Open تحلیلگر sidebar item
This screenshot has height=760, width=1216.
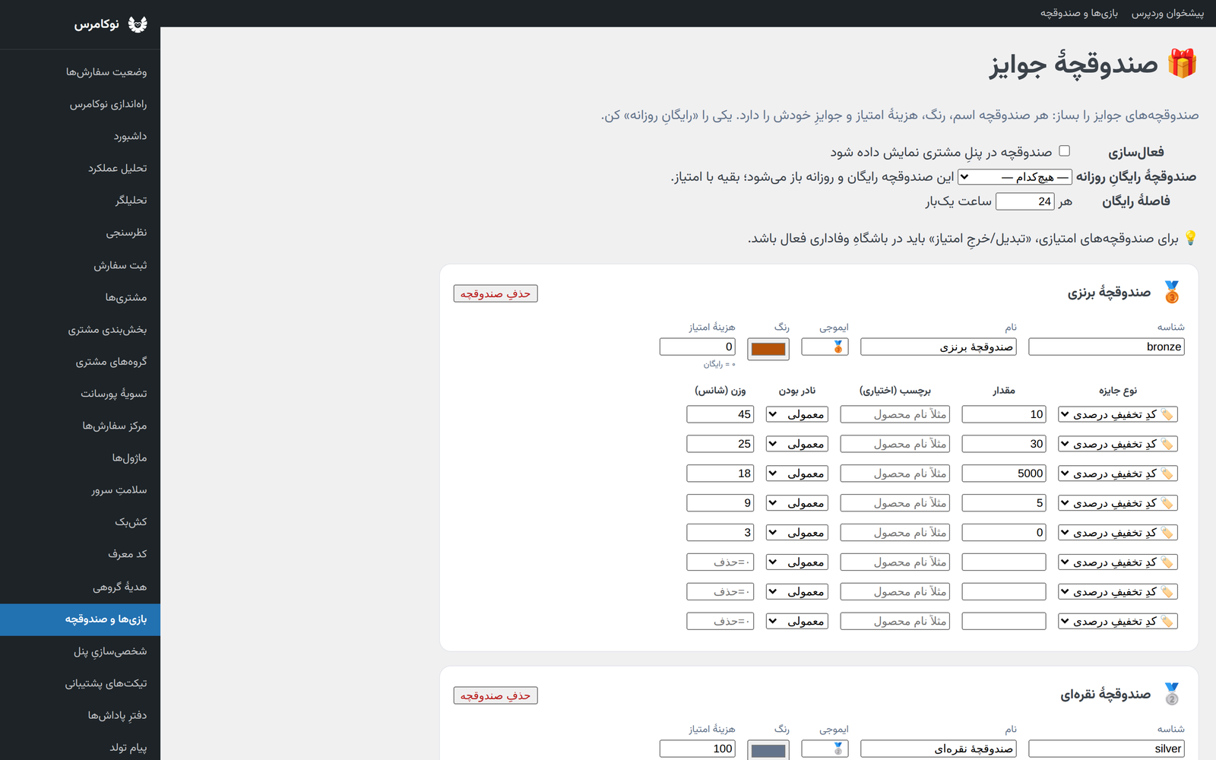(x=80, y=201)
